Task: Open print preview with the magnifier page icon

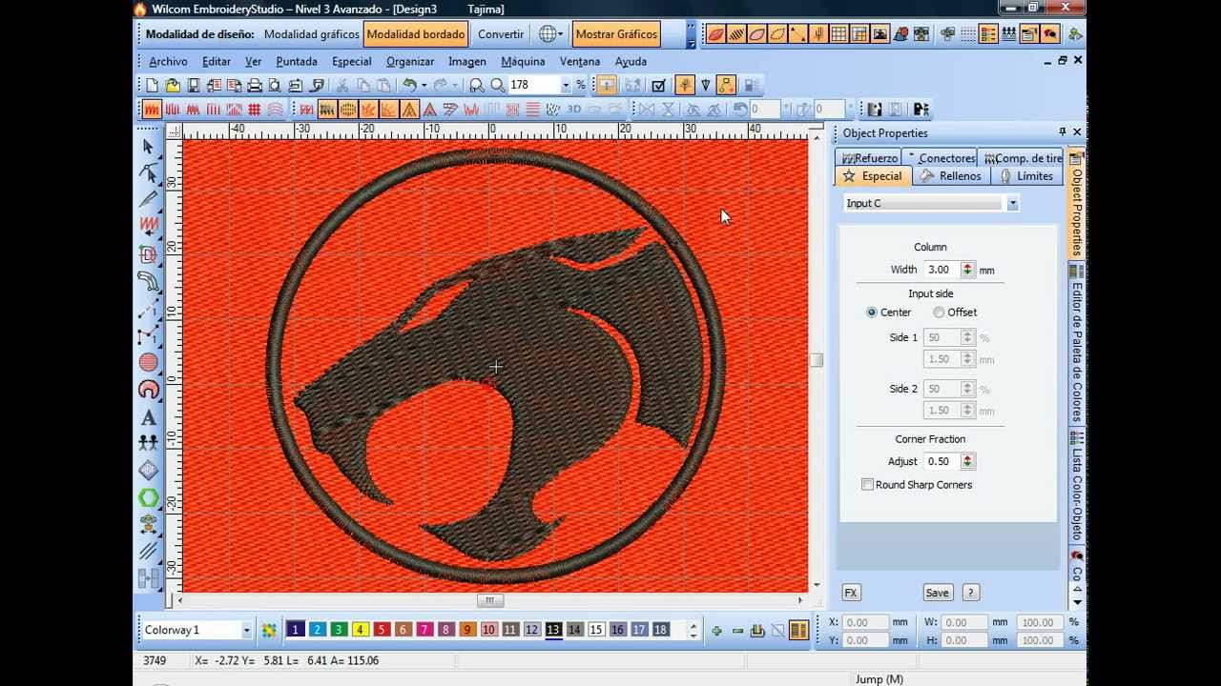Action: pos(276,85)
